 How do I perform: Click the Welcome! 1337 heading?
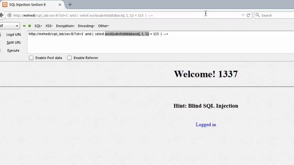[206, 74]
